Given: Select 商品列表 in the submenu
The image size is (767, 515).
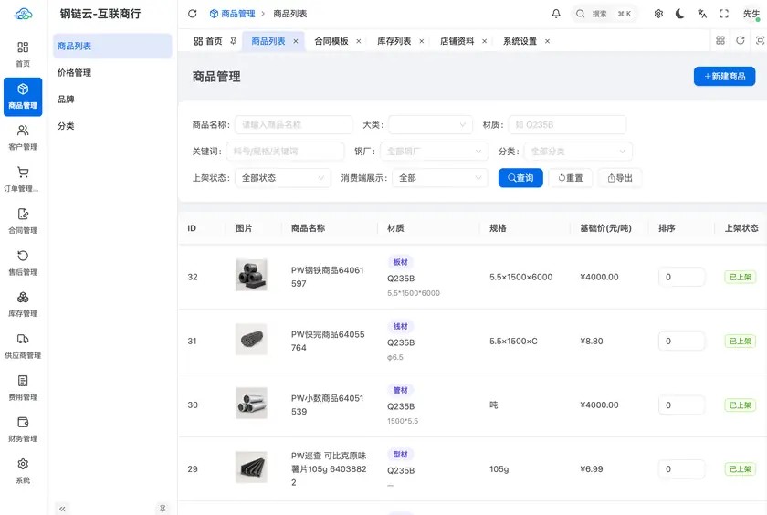Looking at the screenshot, I should [x=112, y=46].
